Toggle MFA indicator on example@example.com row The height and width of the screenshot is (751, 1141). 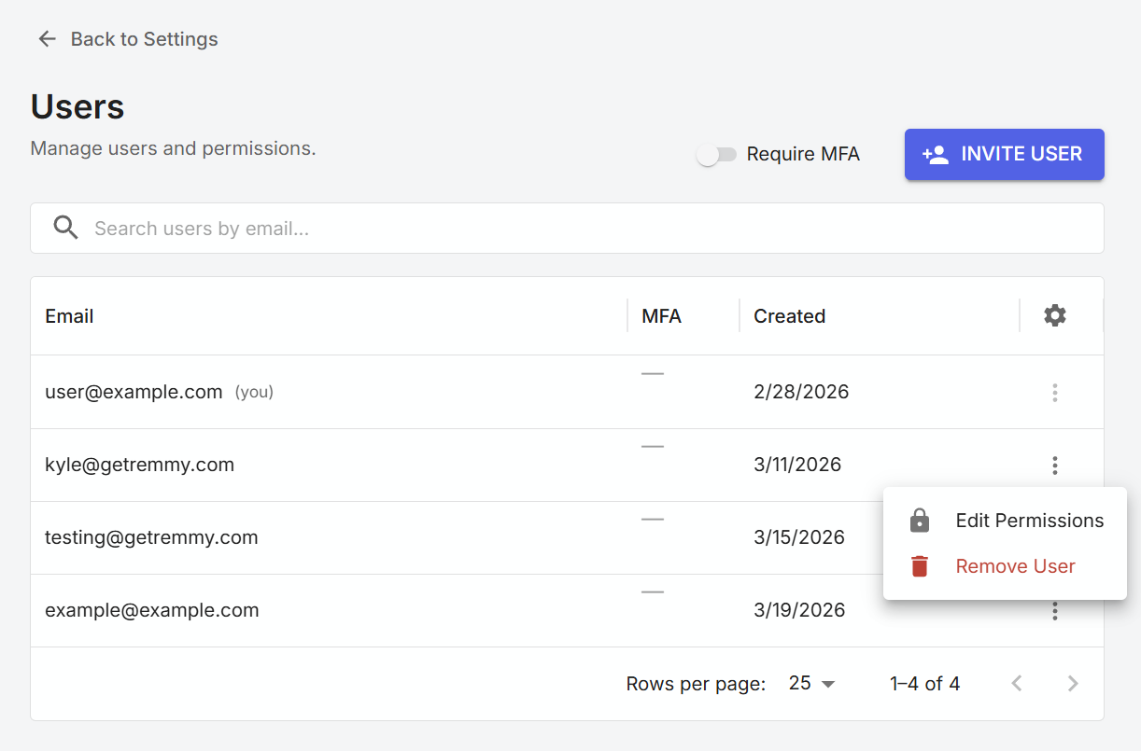(x=652, y=591)
